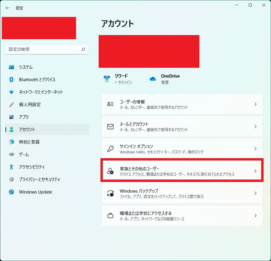Open Bluetooth とデバイス settings
The height and width of the screenshot is (261, 271).
coord(47,79)
